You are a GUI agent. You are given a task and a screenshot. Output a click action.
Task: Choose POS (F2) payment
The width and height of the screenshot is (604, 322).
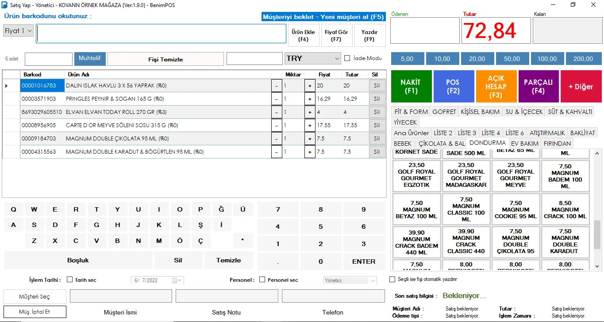(454, 87)
